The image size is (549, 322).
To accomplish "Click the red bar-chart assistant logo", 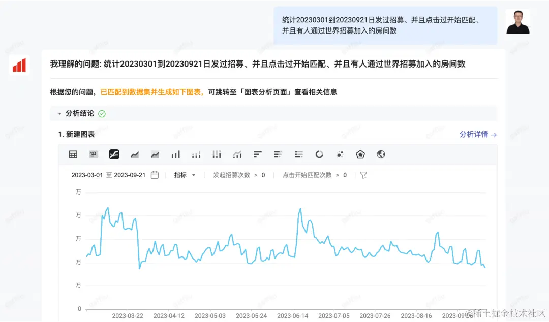I will (19, 65).
